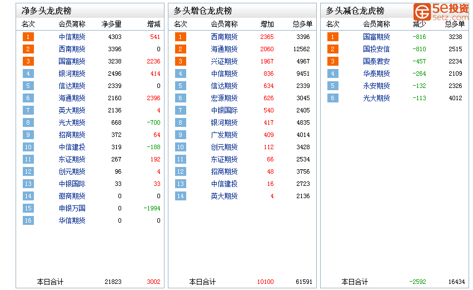Screen dimensions: 473x290
Task: Open 华信期货 member link
Action: tap(72, 220)
